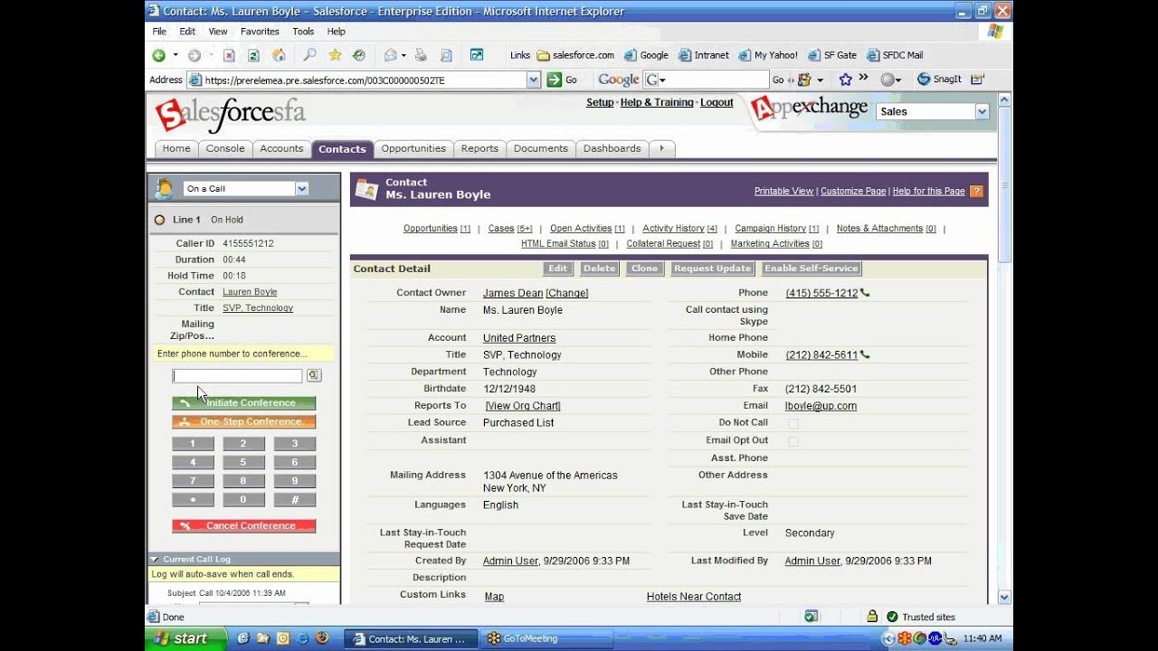Click the Help for this Page question icon
This screenshot has height=651, width=1158.
tap(976, 192)
